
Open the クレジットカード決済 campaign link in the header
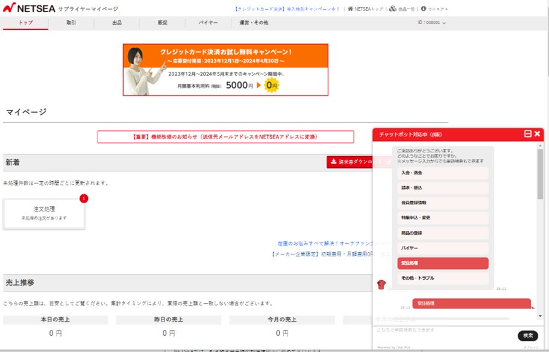[x=287, y=9]
